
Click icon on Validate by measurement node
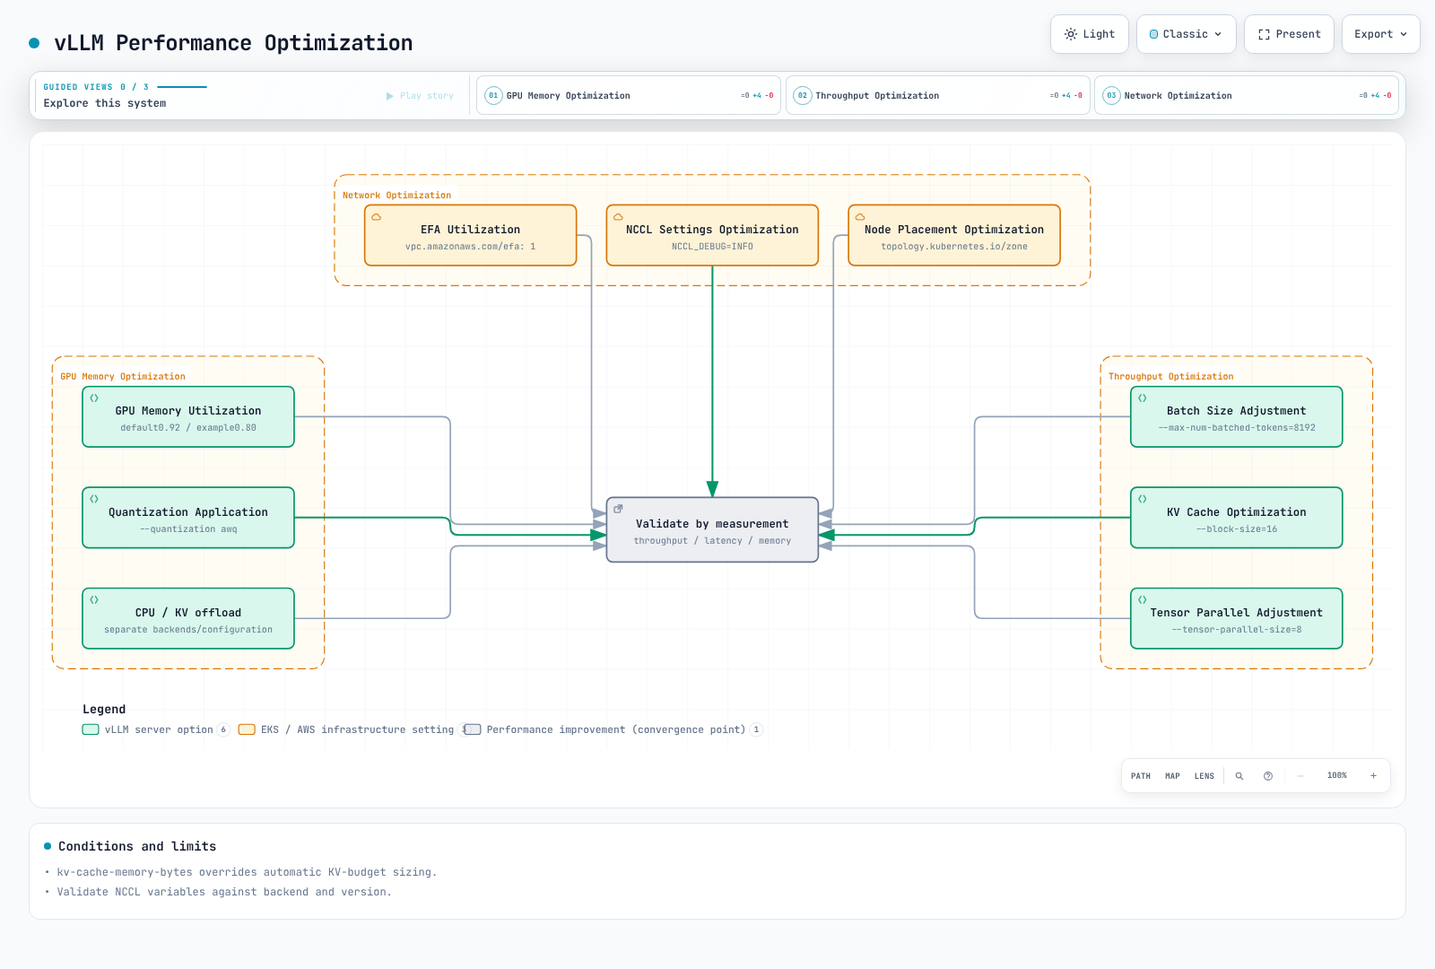pyautogui.click(x=618, y=509)
